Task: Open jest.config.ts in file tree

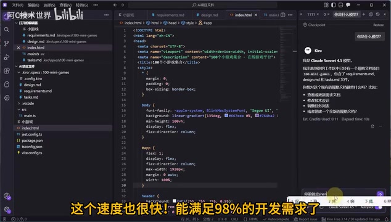Action: point(31,134)
